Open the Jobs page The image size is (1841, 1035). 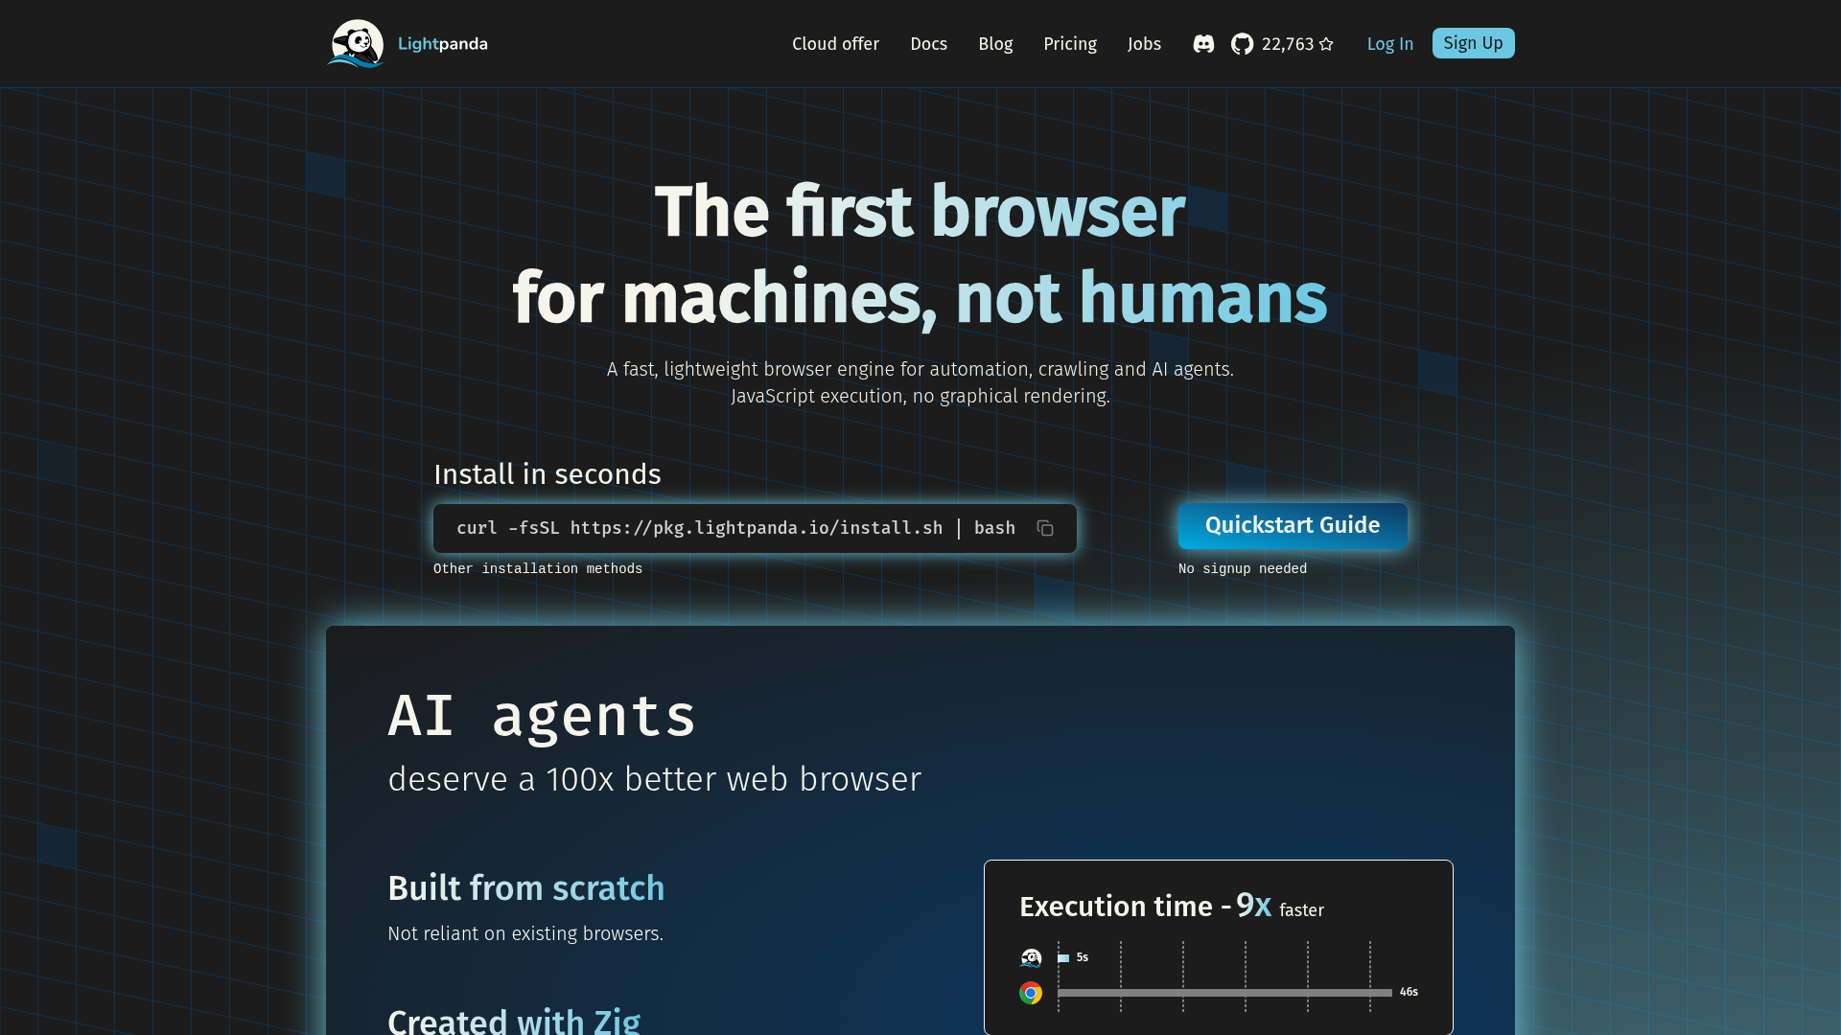click(1144, 44)
